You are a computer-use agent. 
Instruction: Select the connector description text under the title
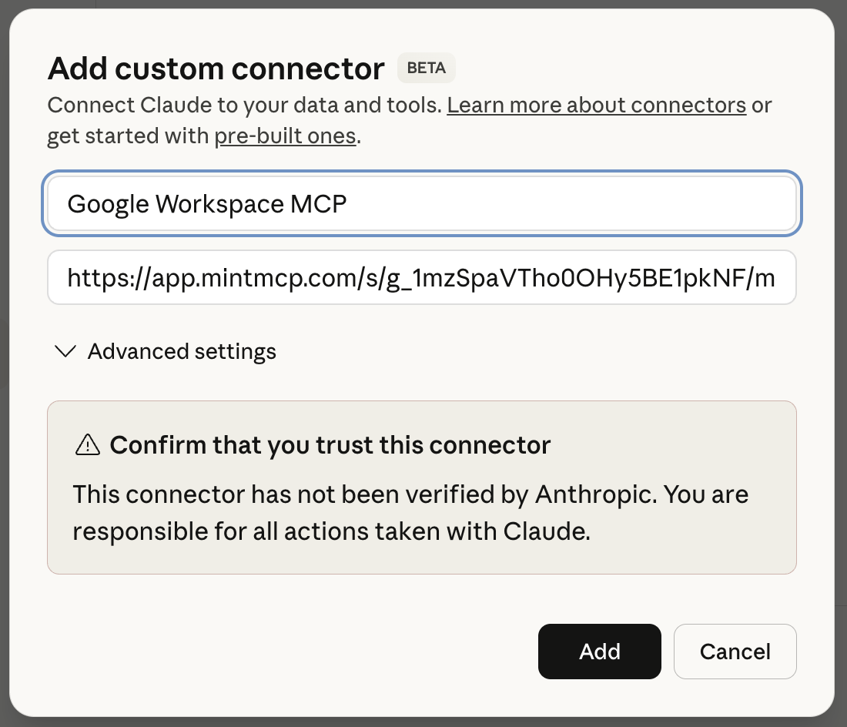pos(408,120)
